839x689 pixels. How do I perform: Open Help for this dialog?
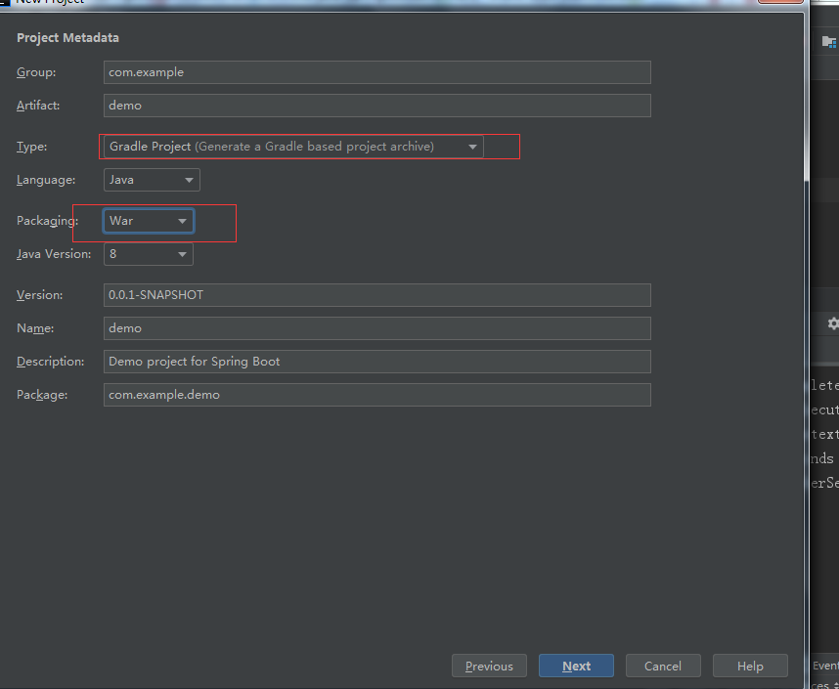tap(750, 666)
